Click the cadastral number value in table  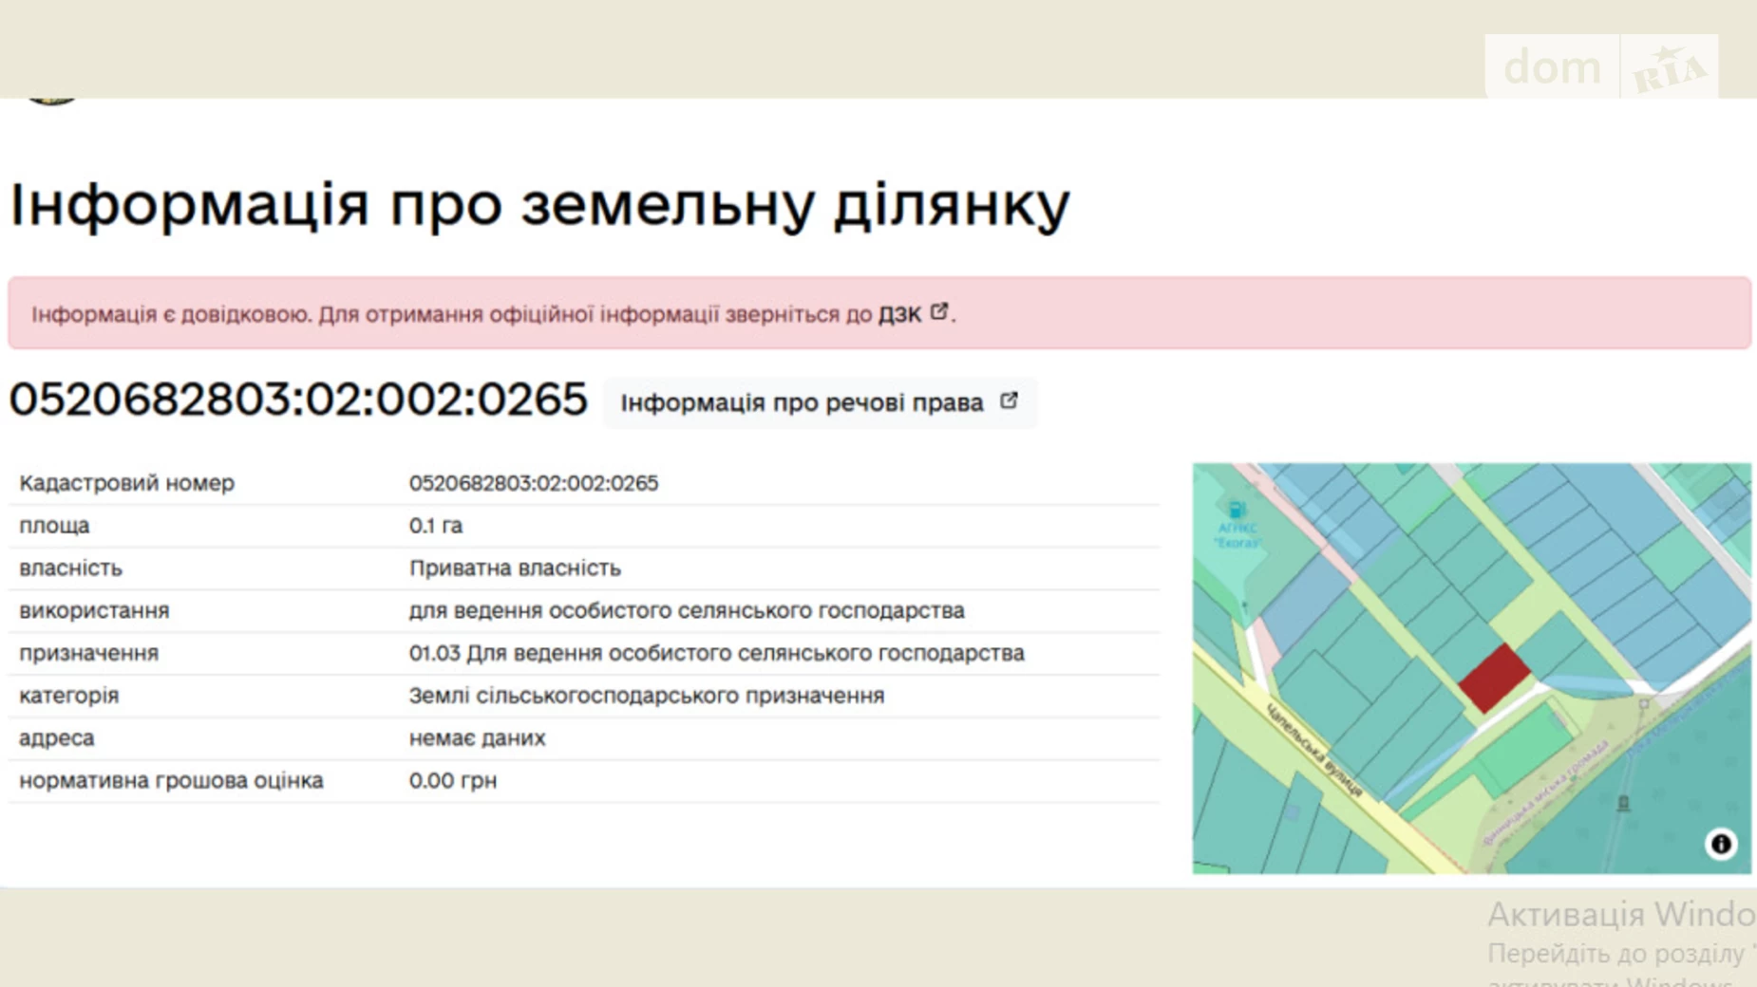point(533,483)
